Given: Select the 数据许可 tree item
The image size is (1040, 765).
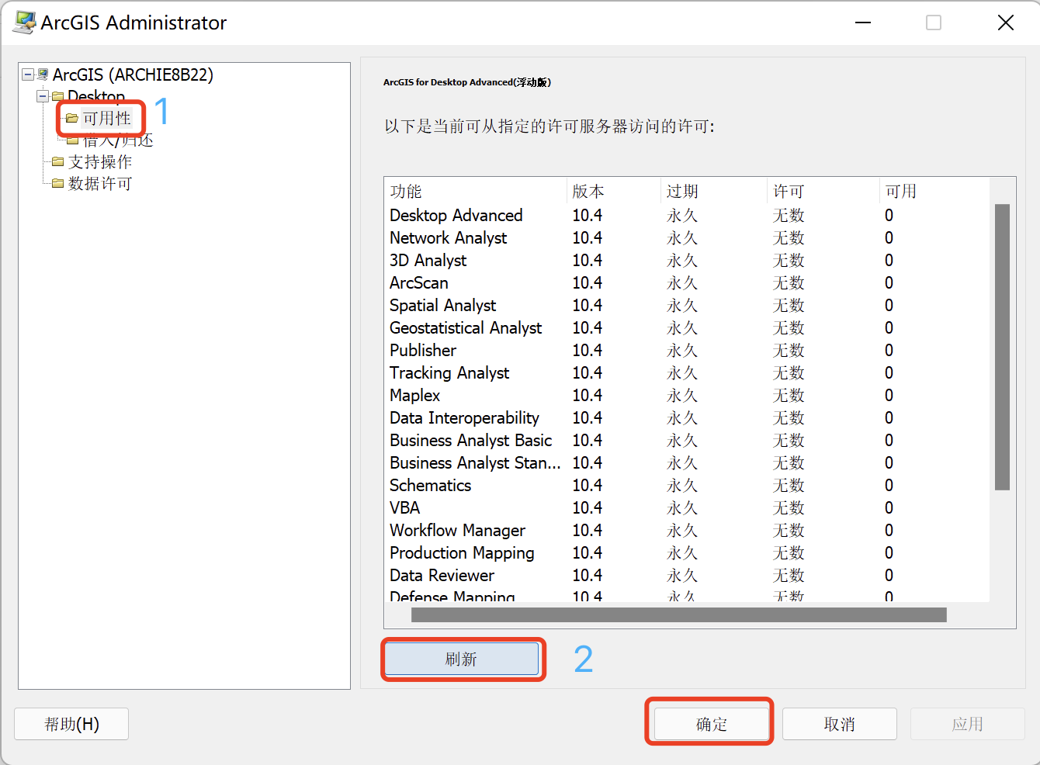Looking at the screenshot, I should pyautogui.click(x=100, y=183).
